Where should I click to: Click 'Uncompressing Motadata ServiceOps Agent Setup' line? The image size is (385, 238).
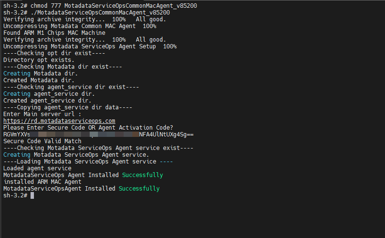90,46
